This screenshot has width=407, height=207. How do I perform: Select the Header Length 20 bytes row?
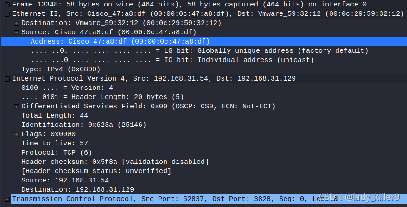pos(204,97)
